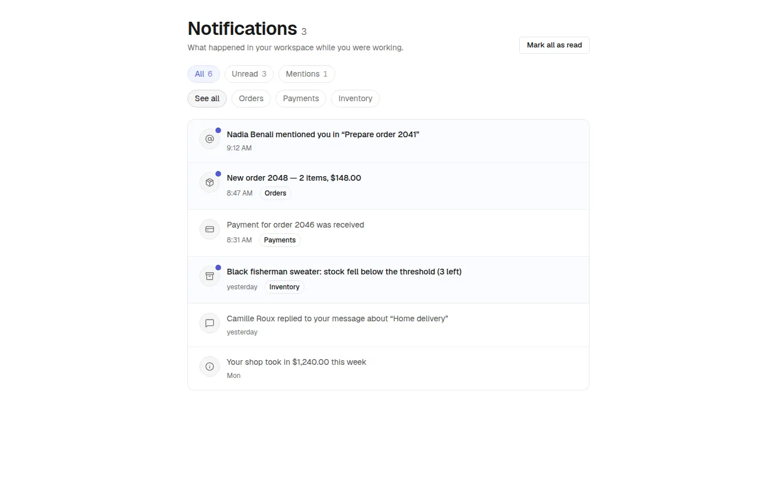This screenshot has height=486, width=777.
Task: Open the New order 2048 notification
Action: click(x=388, y=186)
